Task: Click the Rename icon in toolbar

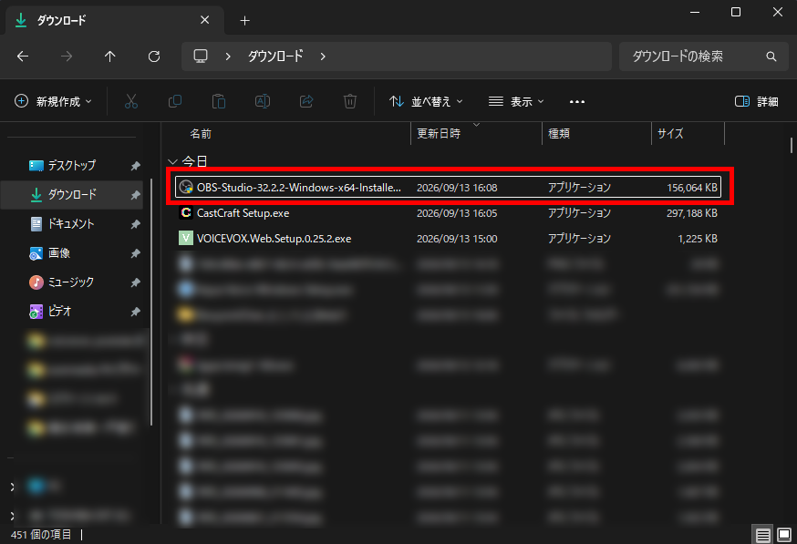Action: point(263,101)
